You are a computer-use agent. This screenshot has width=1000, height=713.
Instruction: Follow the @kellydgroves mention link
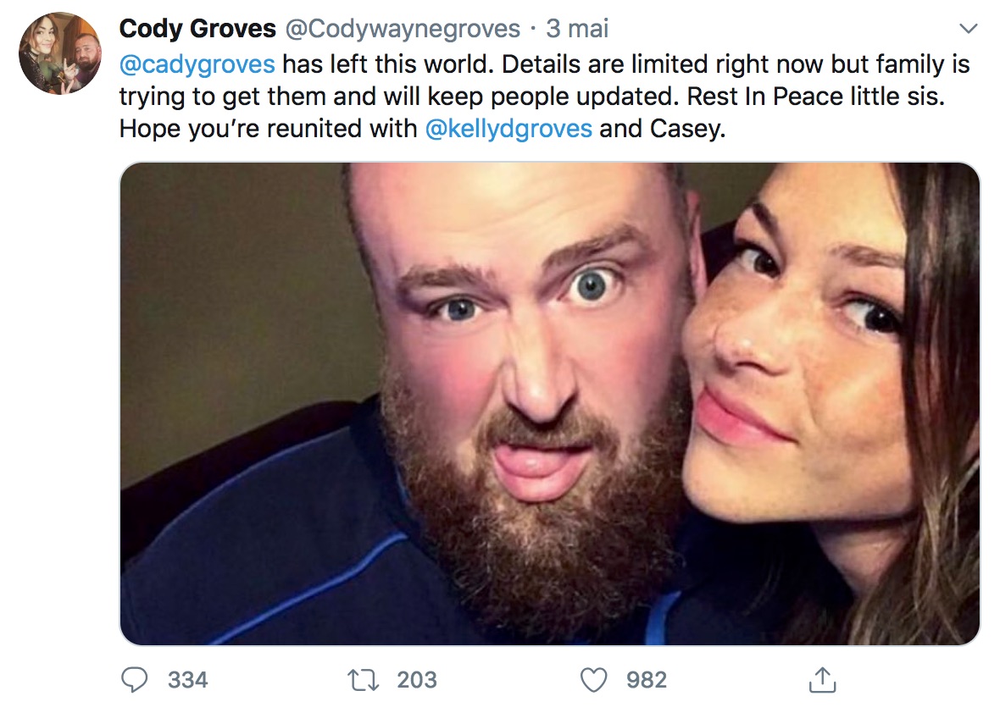click(x=508, y=130)
